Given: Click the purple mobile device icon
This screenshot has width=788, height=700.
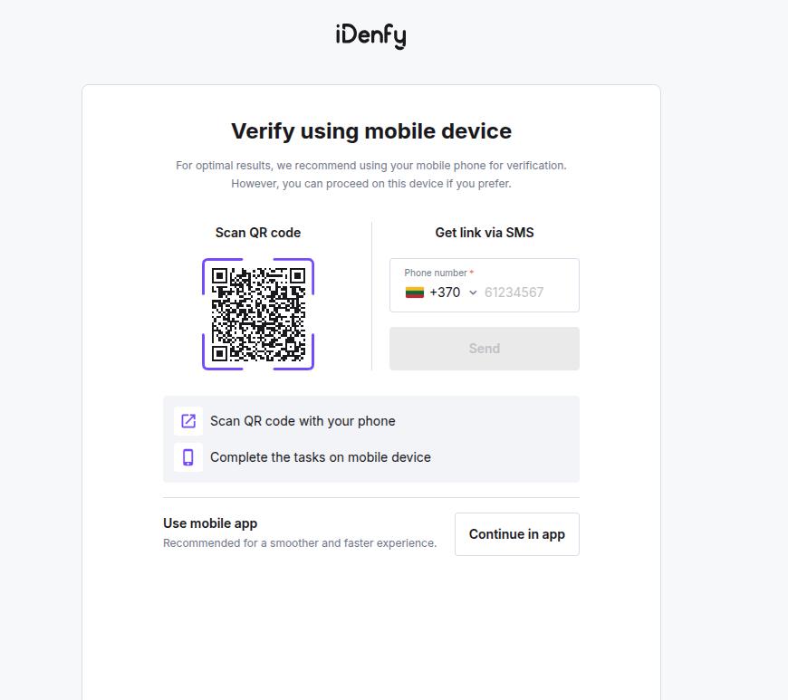Looking at the screenshot, I should pyautogui.click(x=187, y=457).
